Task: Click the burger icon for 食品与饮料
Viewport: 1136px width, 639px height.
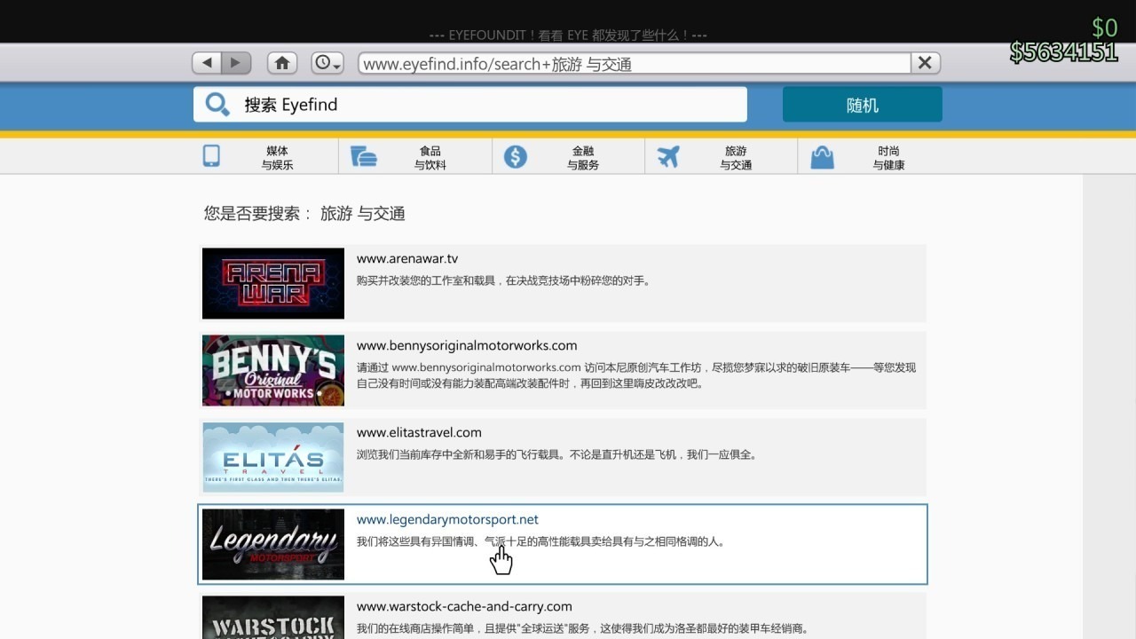Action: (x=363, y=157)
